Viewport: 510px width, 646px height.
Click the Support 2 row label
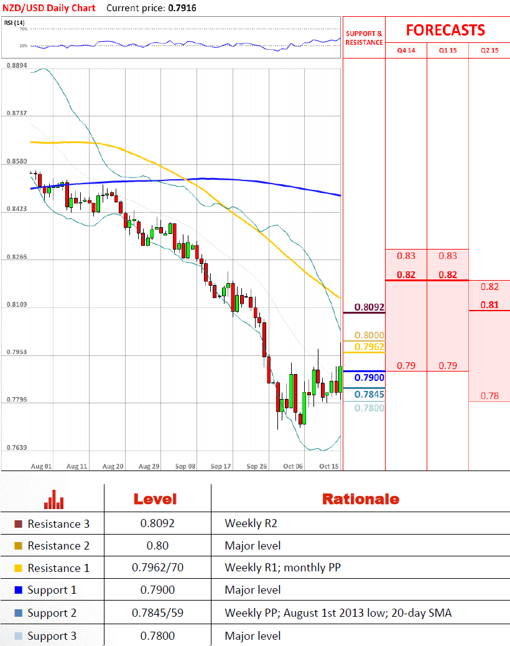pos(52,614)
